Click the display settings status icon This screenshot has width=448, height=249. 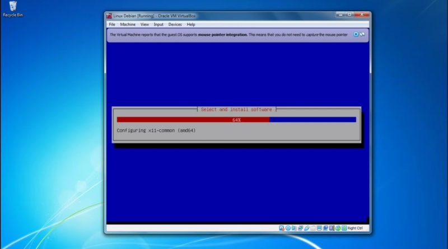click(319, 228)
